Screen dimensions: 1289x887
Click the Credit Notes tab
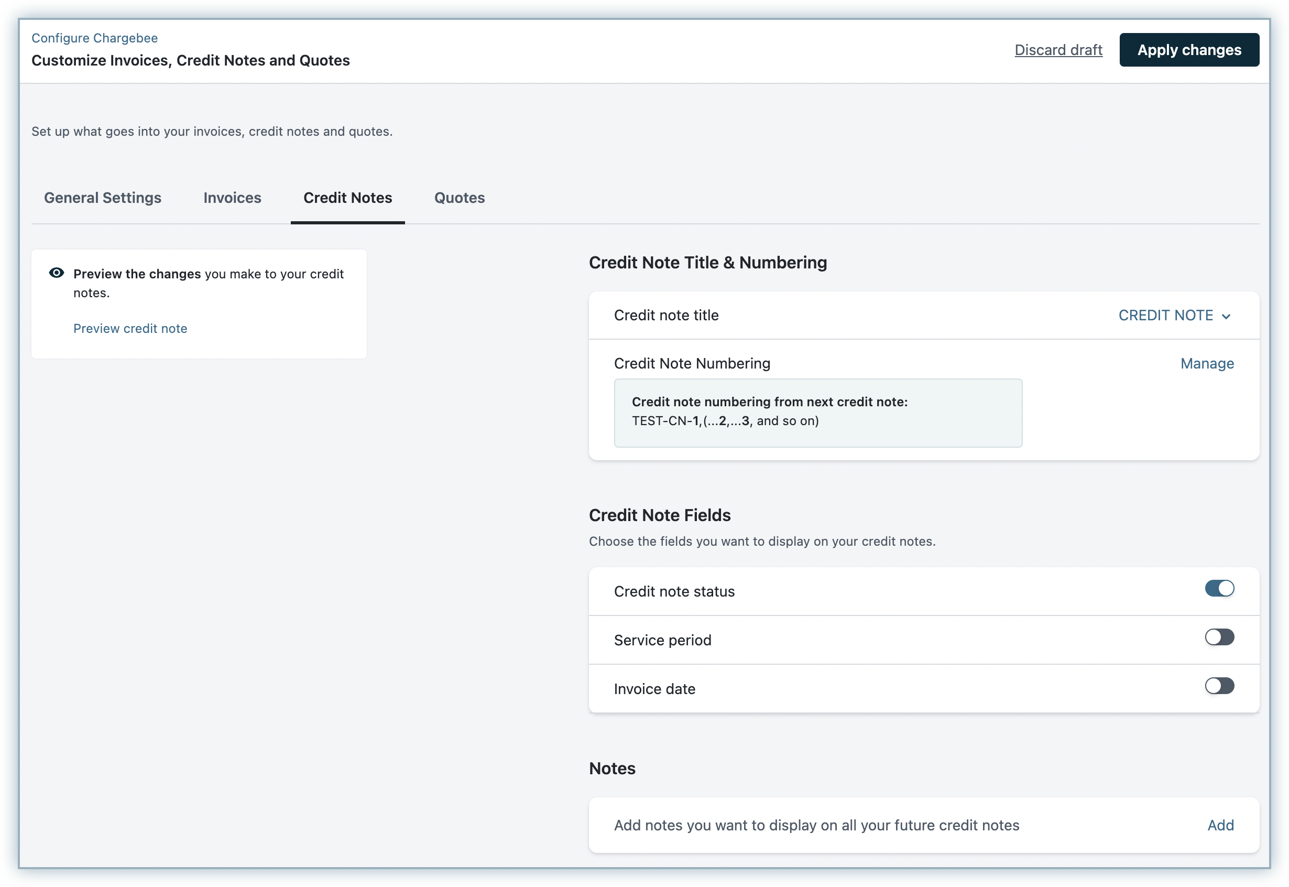click(x=347, y=198)
